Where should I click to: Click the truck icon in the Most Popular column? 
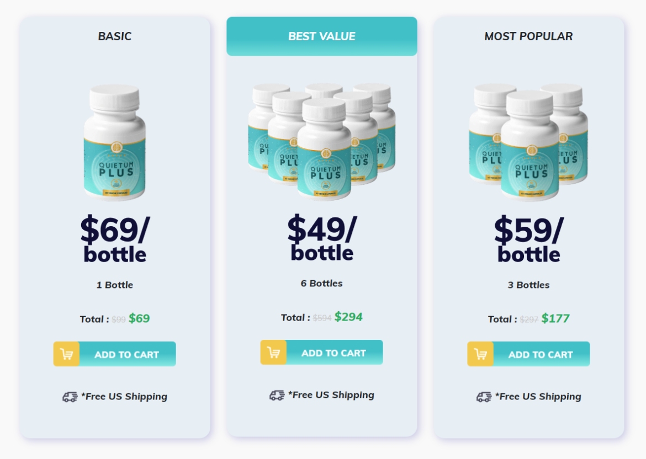coord(483,397)
